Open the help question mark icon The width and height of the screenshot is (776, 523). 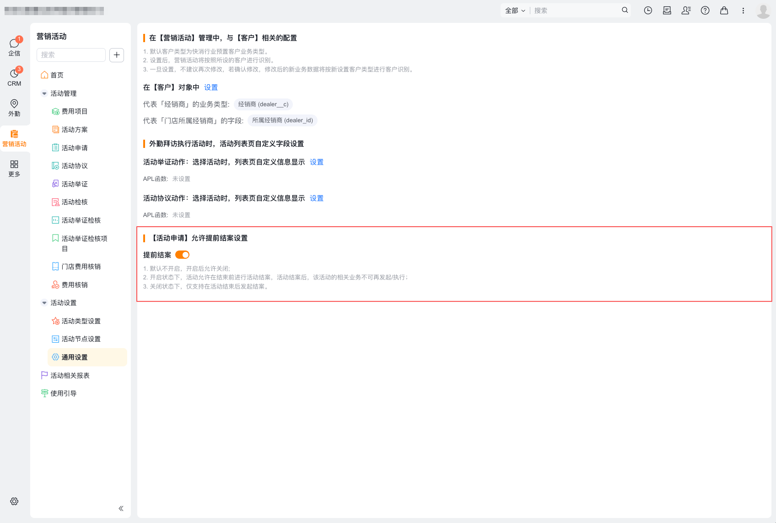point(705,10)
